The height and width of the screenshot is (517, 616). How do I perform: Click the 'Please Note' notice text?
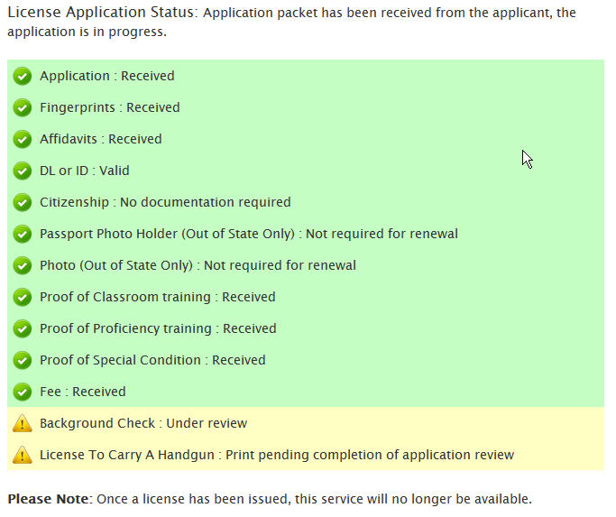click(269, 498)
